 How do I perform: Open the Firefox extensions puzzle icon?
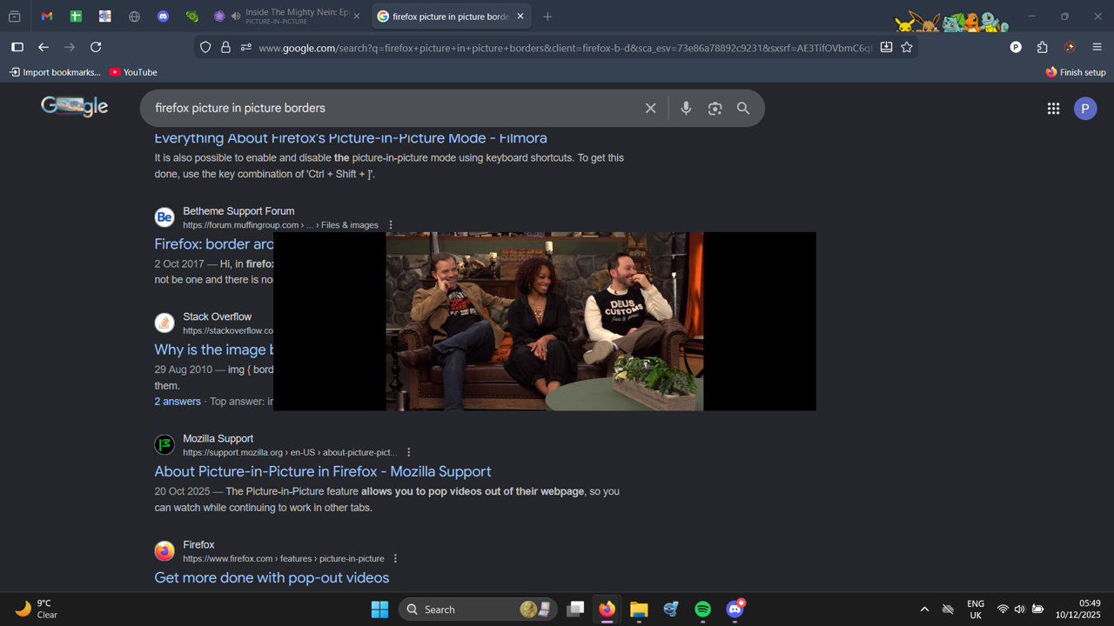[1043, 48]
